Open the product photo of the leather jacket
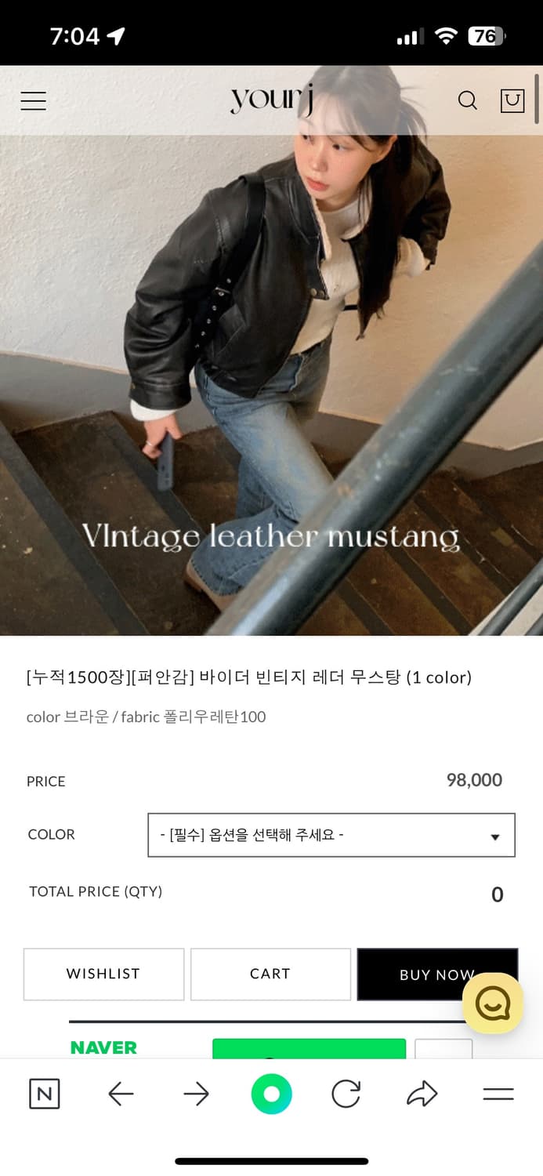Viewport: 543px width, 1176px height. (x=271, y=376)
